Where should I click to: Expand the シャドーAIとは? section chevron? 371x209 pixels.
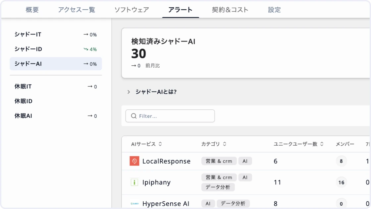tap(129, 92)
